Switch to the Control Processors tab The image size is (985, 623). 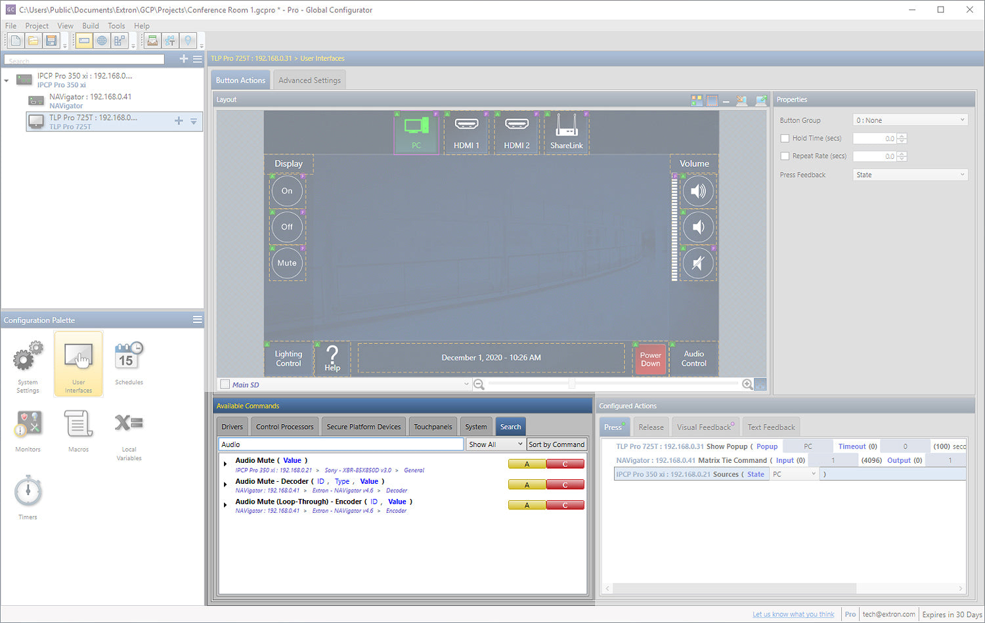(x=284, y=427)
